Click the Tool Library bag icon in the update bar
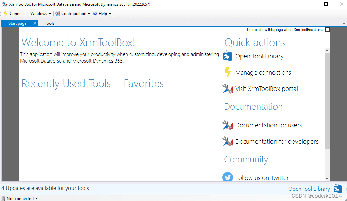The image size is (347, 201). pyautogui.click(x=338, y=189)
